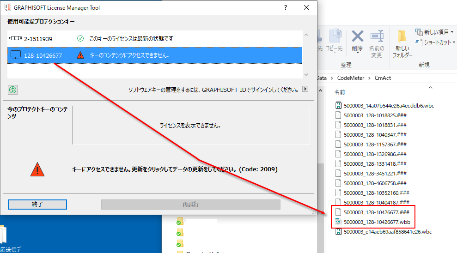Click the icon of 5000003_128-10426677.wbb file
The image size is (457, 253).
[338, 222]
